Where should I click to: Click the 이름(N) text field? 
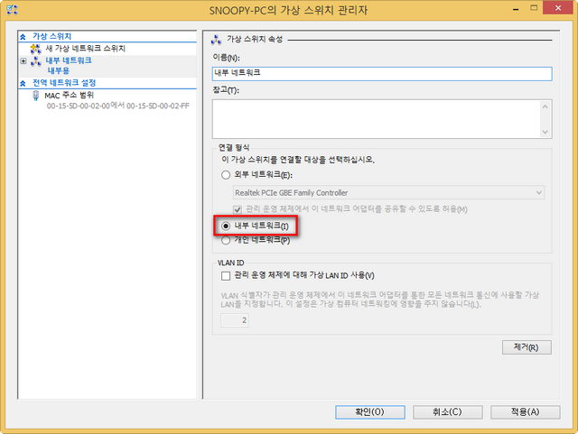coord(382,73)
